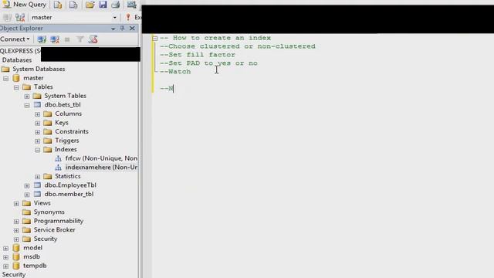The image size is (494, 278).
Task: Expand the Views folder
Action: click(16, 204)
